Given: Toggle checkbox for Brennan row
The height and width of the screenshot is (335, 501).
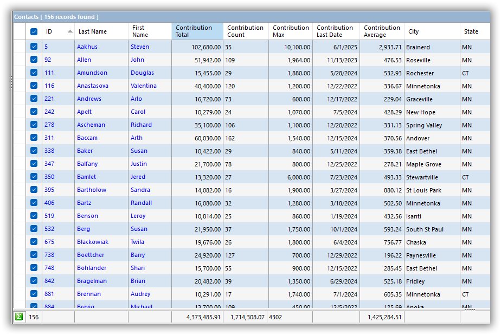Looking at the screenshot, I should (x=34, y=294).
